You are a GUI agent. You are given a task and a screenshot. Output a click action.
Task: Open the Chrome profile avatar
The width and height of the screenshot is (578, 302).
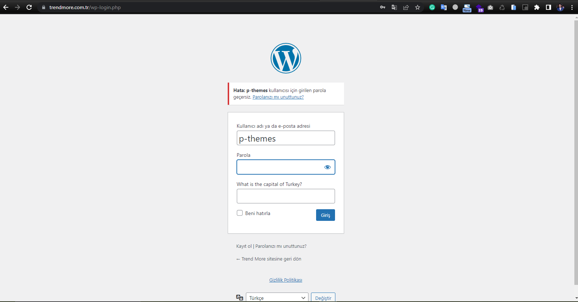(560, 7)
